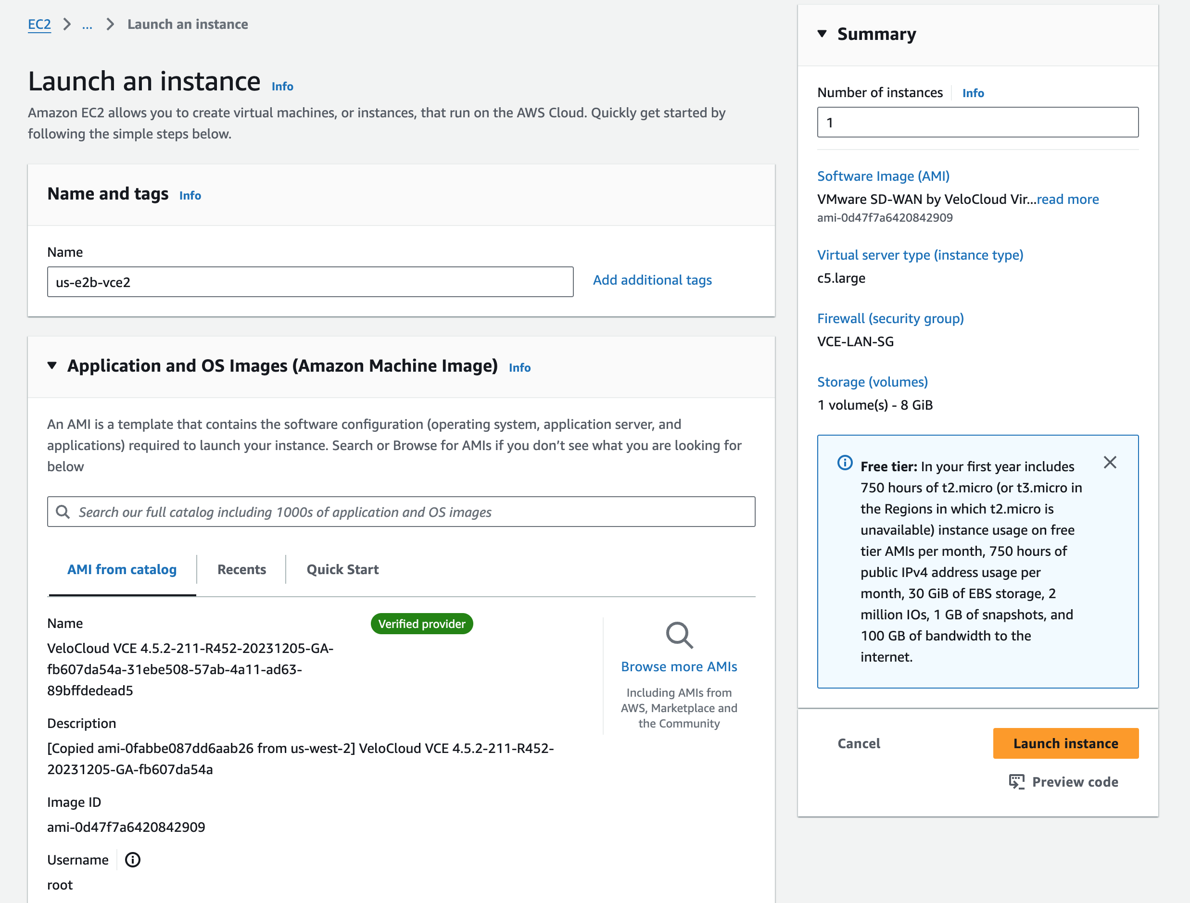Click the Launch an instance breadcrumb text
The image size is (1190, 903).
pos(188,25)
